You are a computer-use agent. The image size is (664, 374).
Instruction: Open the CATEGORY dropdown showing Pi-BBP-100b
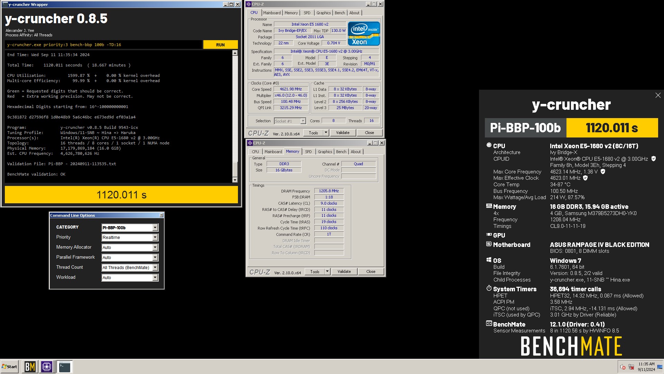pyautogui.click(x=130, y=228)
